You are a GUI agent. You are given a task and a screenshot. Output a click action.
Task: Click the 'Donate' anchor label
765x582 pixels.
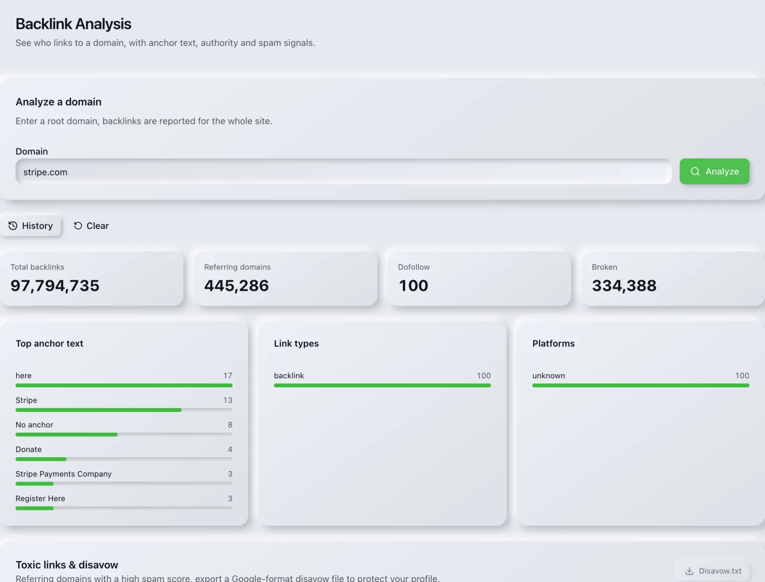29,450
